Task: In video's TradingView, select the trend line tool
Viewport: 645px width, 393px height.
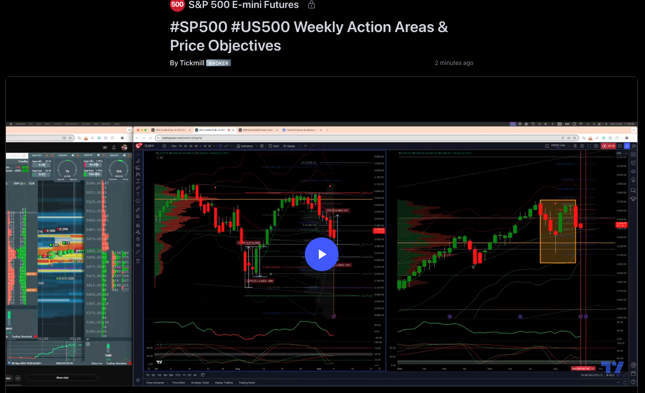Action: [138, 161]
